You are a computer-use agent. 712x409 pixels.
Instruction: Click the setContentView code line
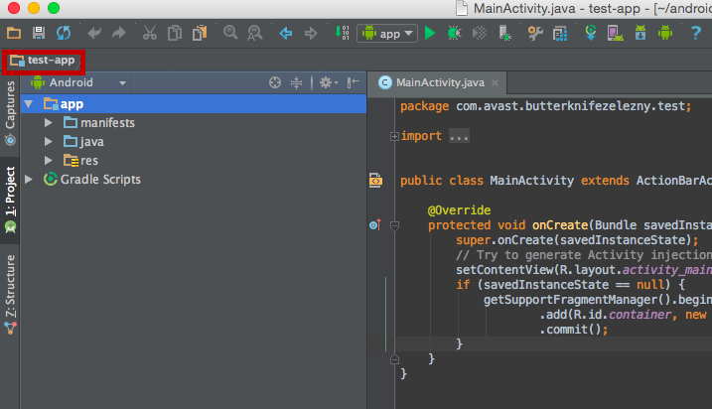pos(584,270)
